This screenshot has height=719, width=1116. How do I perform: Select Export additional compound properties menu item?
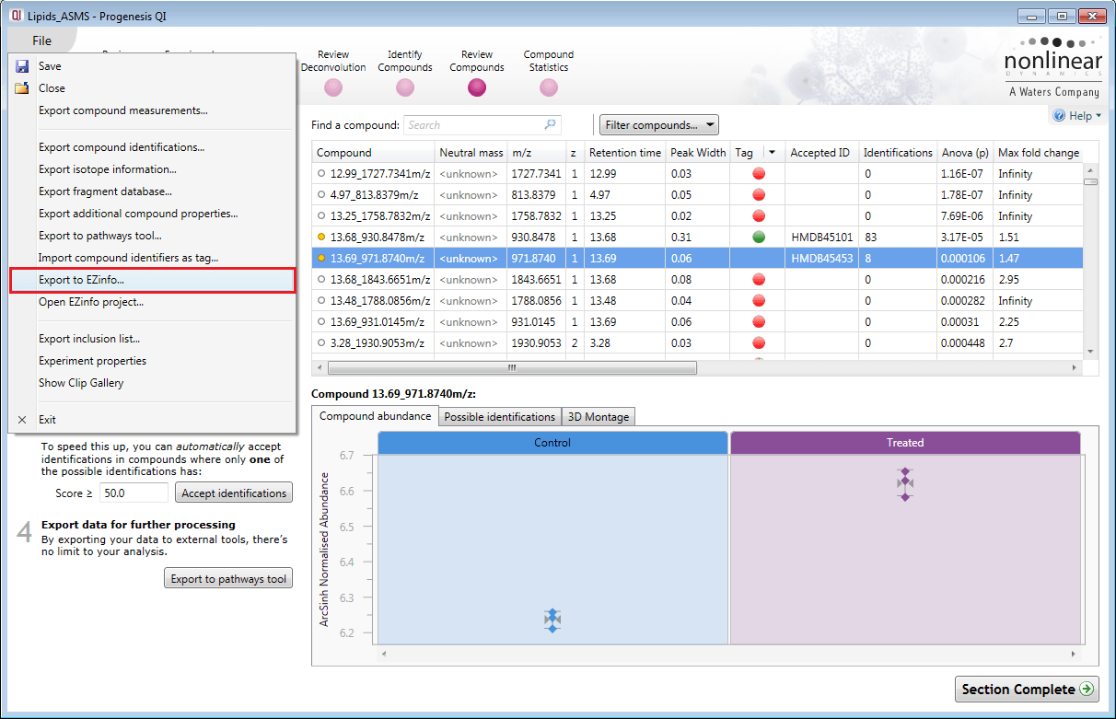click(x=138, y=214)
